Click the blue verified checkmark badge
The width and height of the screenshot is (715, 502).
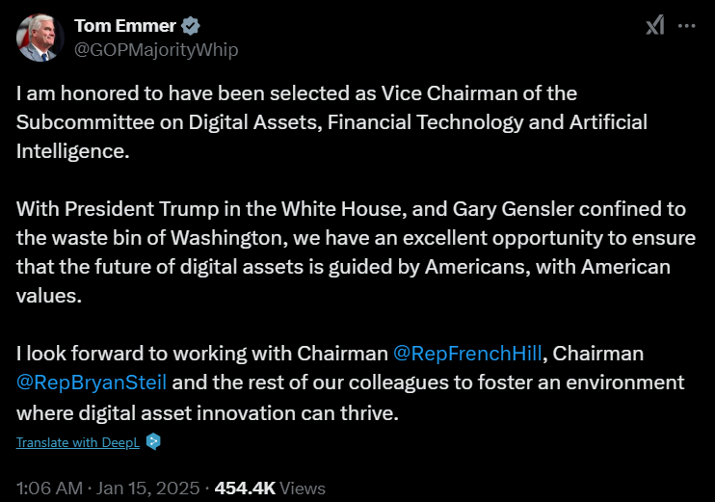[192, 25]
